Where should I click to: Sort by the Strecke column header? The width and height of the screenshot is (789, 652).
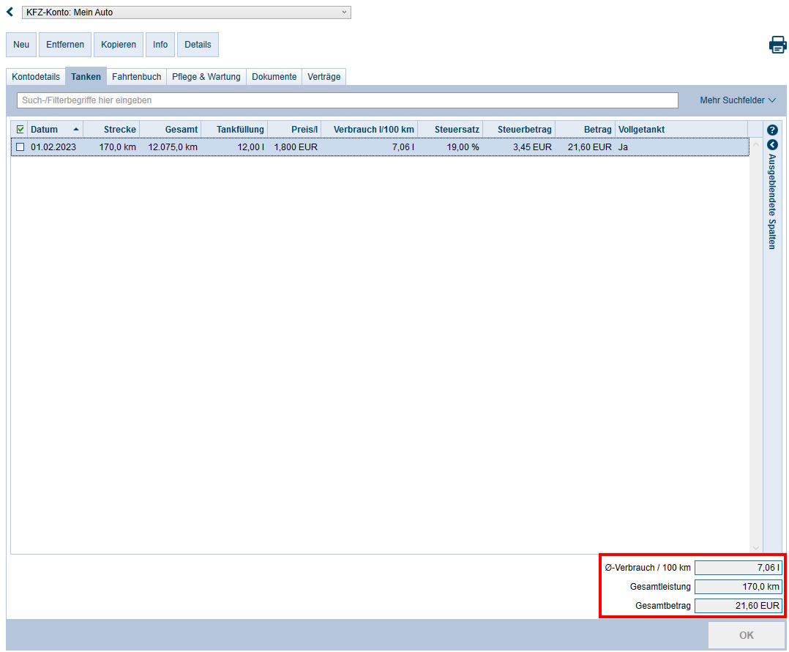click(111, 130)
